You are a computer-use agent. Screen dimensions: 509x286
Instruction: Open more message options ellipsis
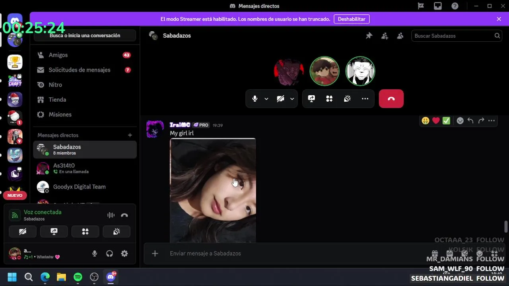[x=492, y=121]
